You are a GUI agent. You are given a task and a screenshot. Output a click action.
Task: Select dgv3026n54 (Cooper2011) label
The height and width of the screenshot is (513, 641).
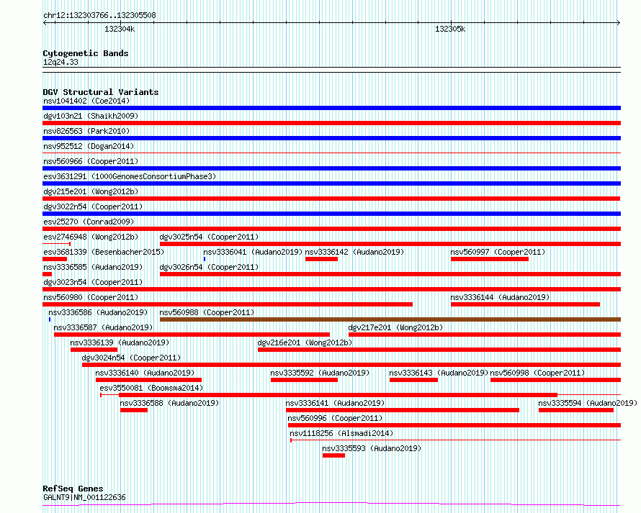(209, 267)
